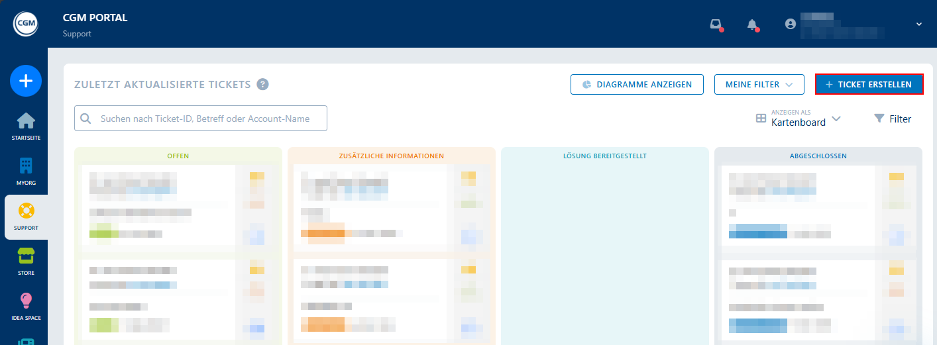This screenshot has height=345, width=937.
Task: Click the help question mark icon
Action: pyautogui.click(x=263, y=84)
